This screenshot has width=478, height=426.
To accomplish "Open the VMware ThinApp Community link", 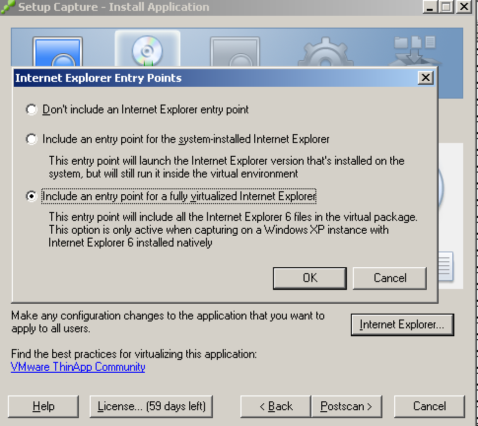I will pyautogui.click(x=78, y=366).
